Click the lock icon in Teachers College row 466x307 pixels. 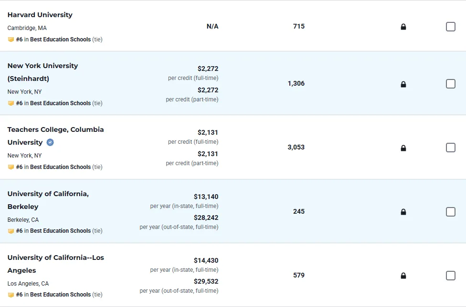point(403,148)
